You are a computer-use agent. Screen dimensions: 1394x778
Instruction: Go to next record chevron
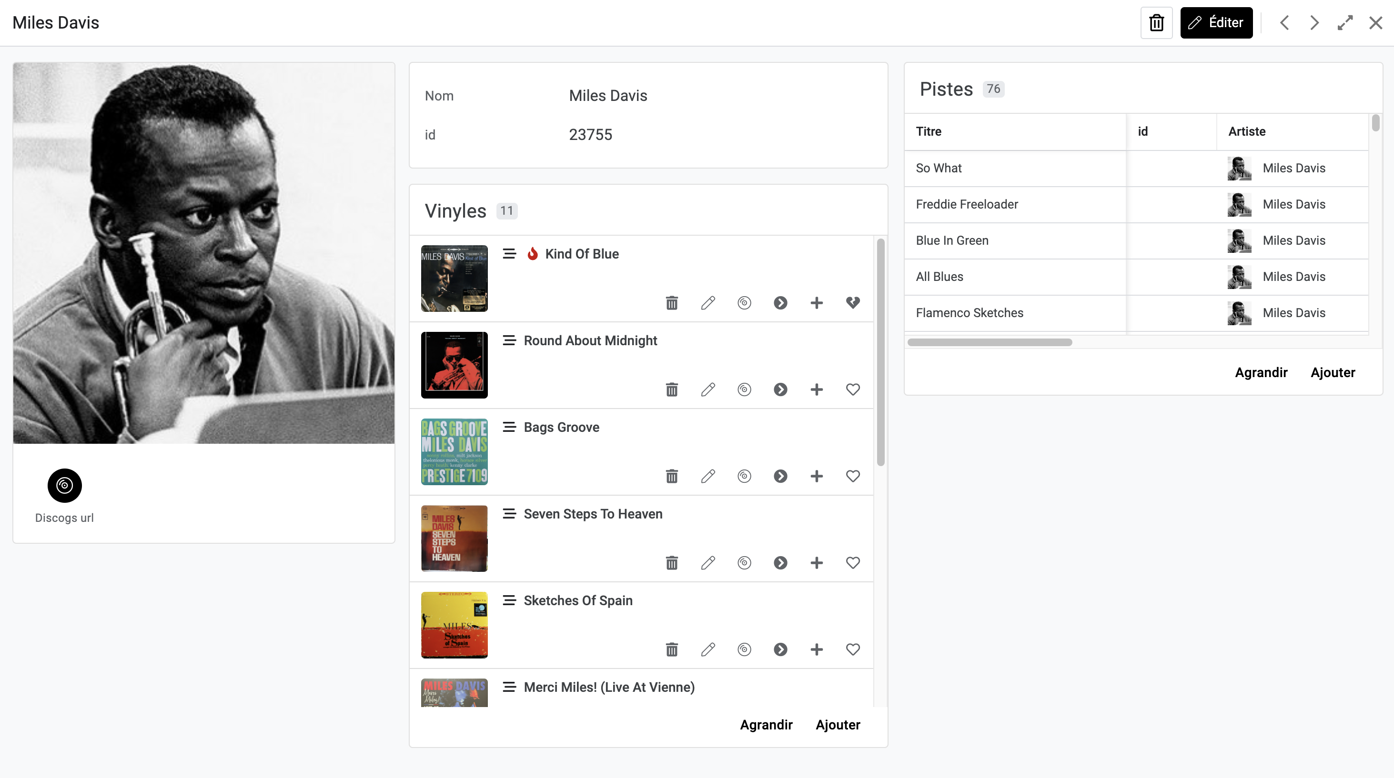tap(1314, 23)
